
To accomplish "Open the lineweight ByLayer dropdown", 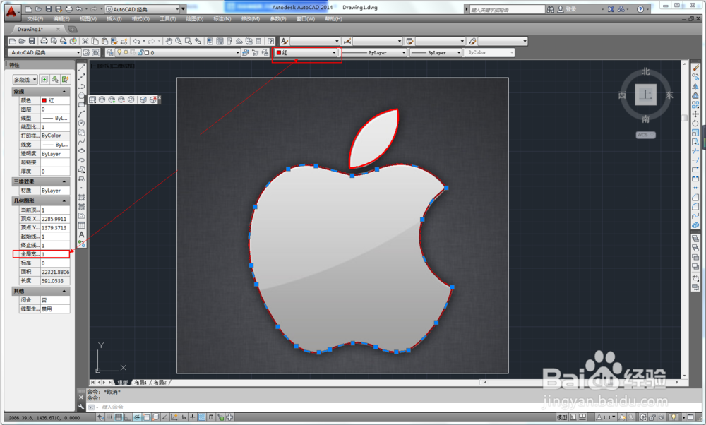I will pos(436,53).
